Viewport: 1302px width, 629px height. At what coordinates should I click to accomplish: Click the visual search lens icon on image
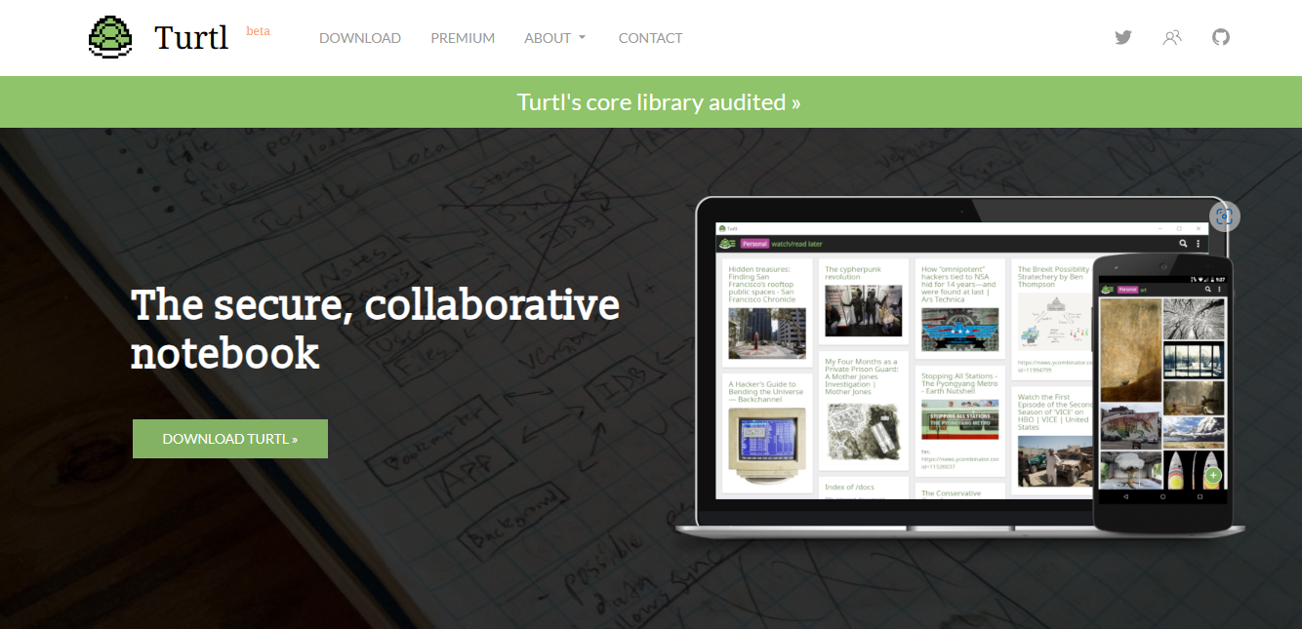tap(1225, 216)
